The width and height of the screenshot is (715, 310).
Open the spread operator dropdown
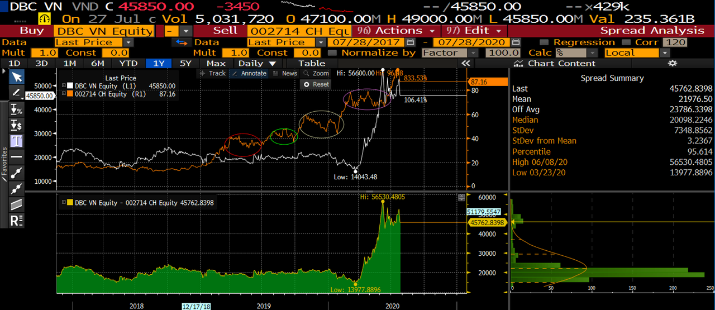tap(186, 31)
